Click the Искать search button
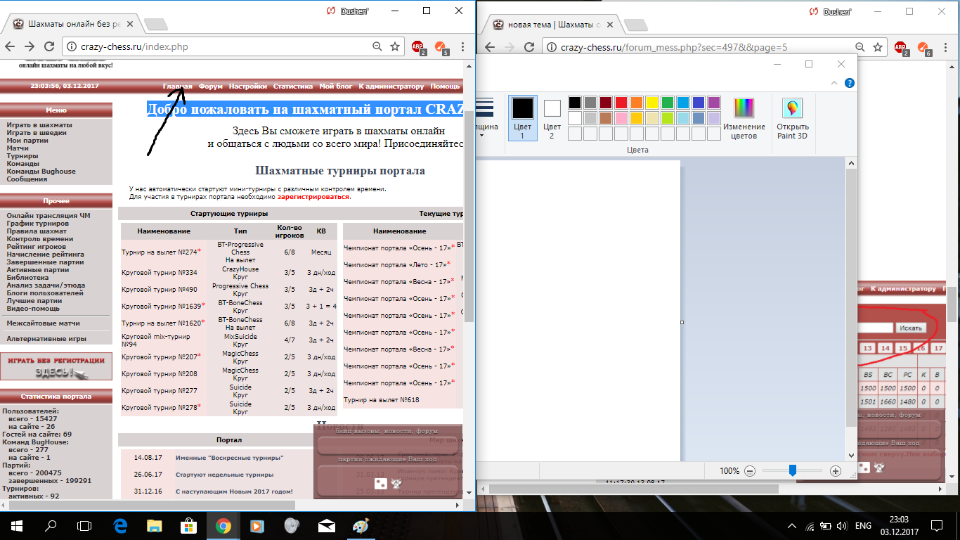Screen dimensions: 960x540 point(911,328)
